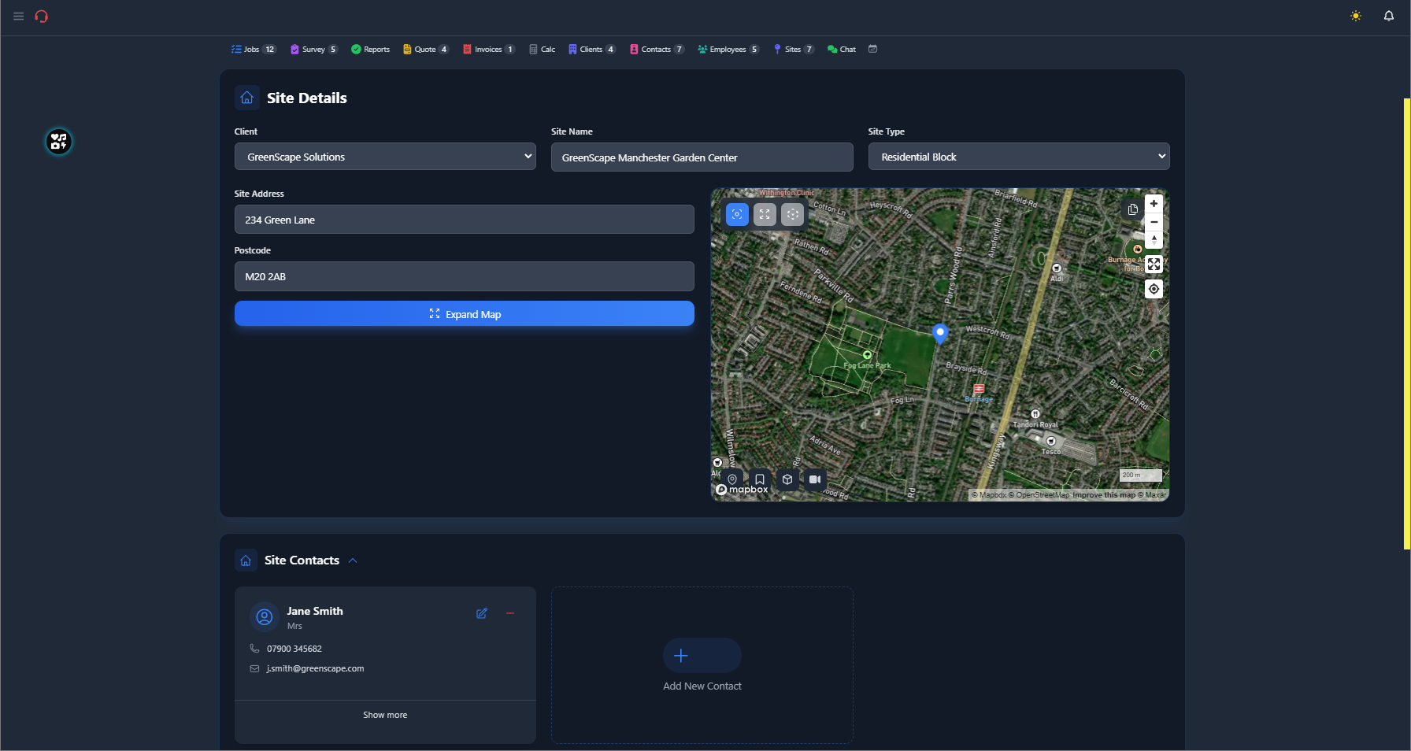Open the Chat tab
1411x751 pixels.
tap(842, 49)
